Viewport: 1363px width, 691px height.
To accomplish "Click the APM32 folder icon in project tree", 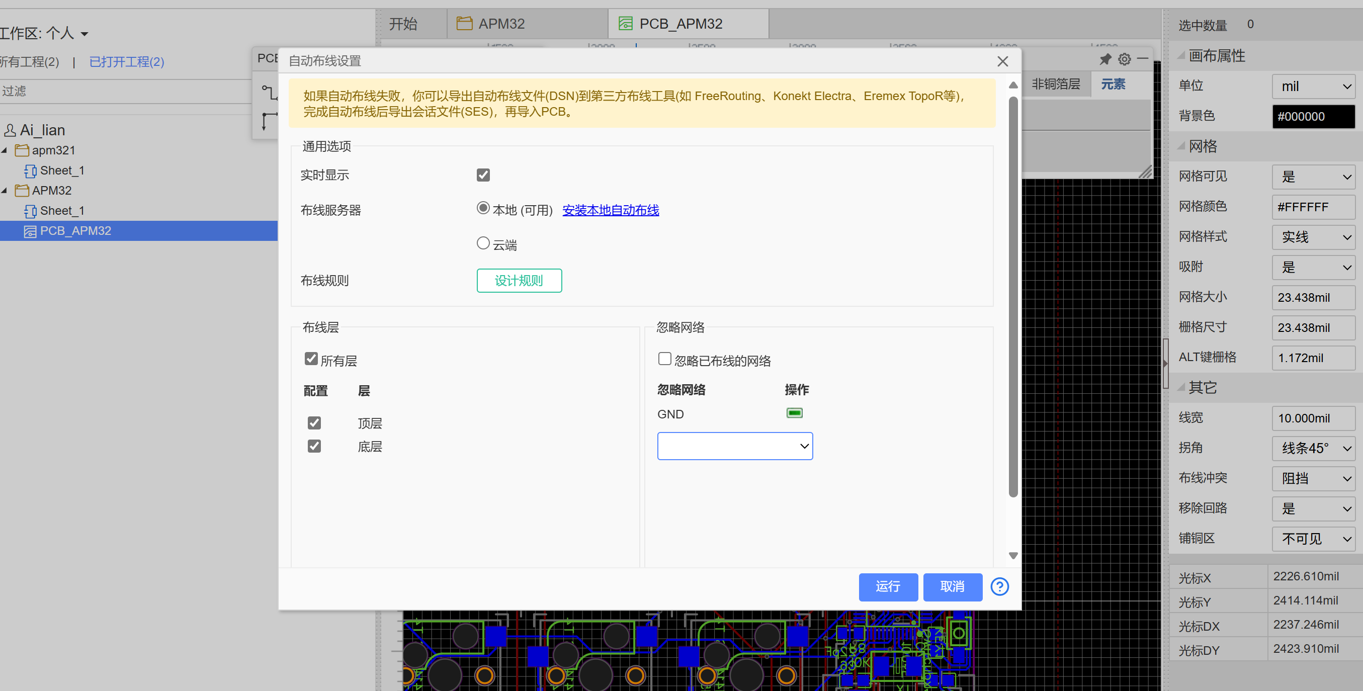I will tap(22, 191).
